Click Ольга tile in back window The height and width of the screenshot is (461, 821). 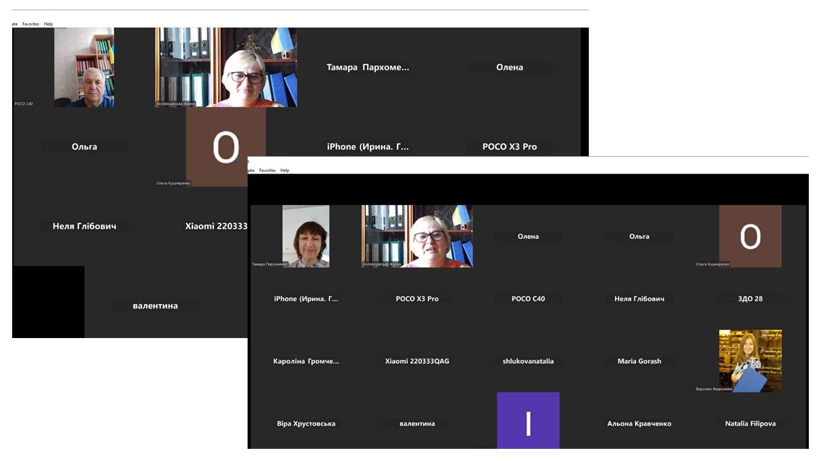(84, 147)
